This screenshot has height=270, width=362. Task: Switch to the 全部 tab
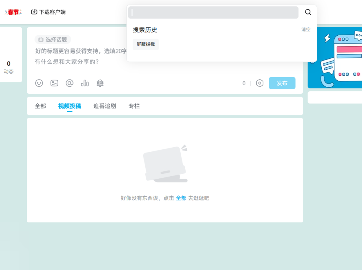coord(40,106)
